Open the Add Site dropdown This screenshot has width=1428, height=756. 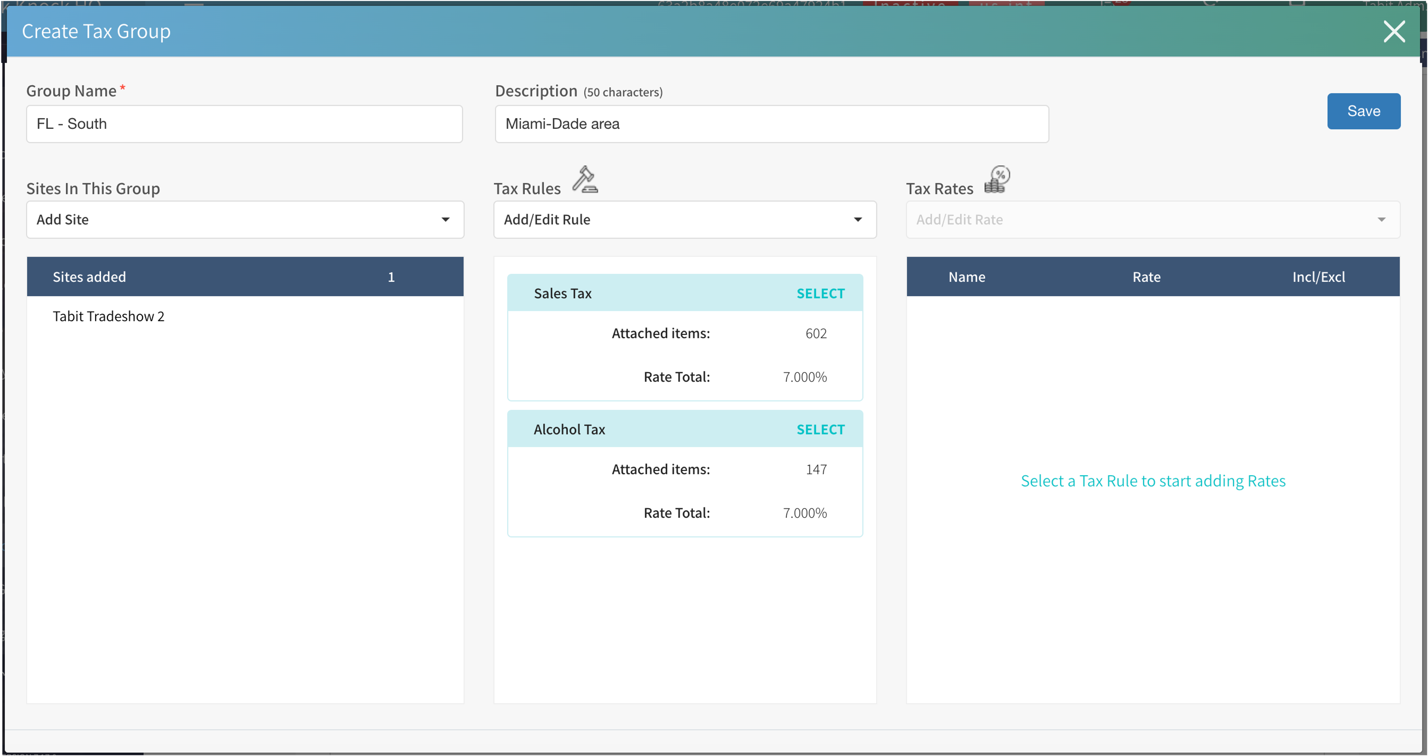click(x=233, y=220)
